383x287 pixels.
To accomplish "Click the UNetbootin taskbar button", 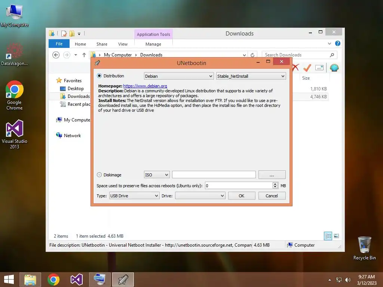I will tap(123, 280).
